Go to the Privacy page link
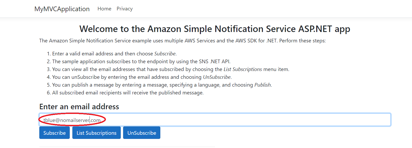Viewport: 412px width, 148px height. 124,9
